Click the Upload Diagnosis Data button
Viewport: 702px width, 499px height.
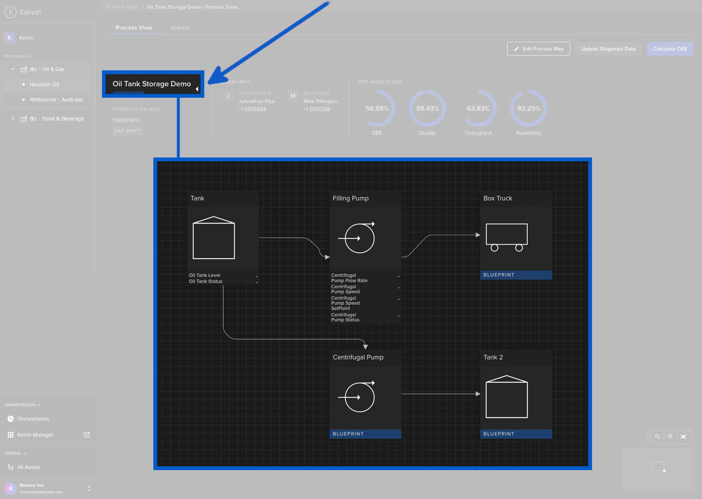point(608,49)
